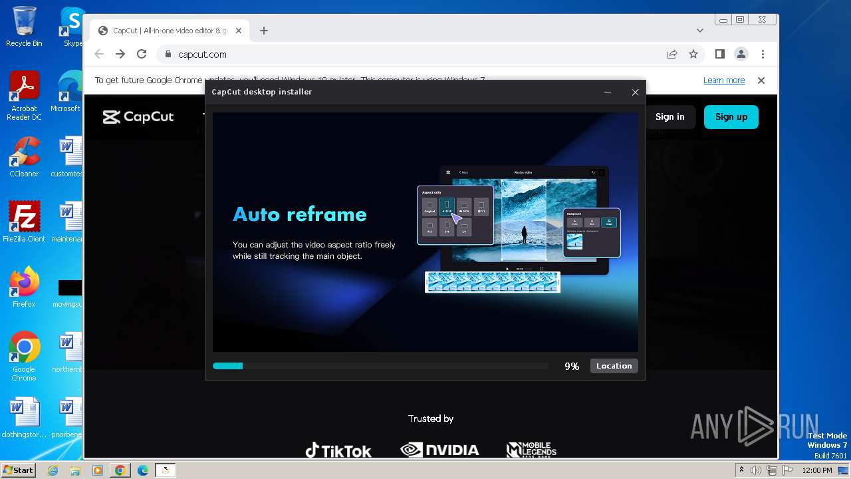Select the CapCut browser tab
The height and width of the screenshot is (479, 851).
coord(170,31)
